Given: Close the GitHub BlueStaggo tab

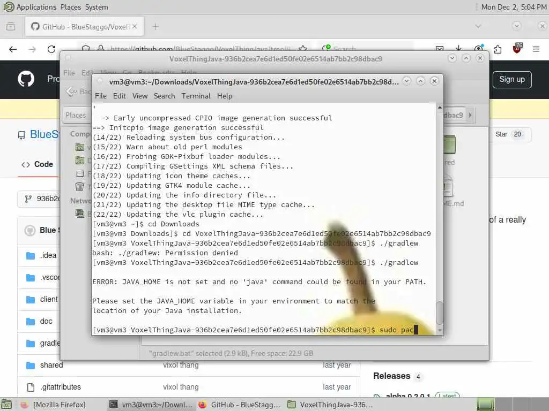Looking at the screenshot, I should 135,27.
